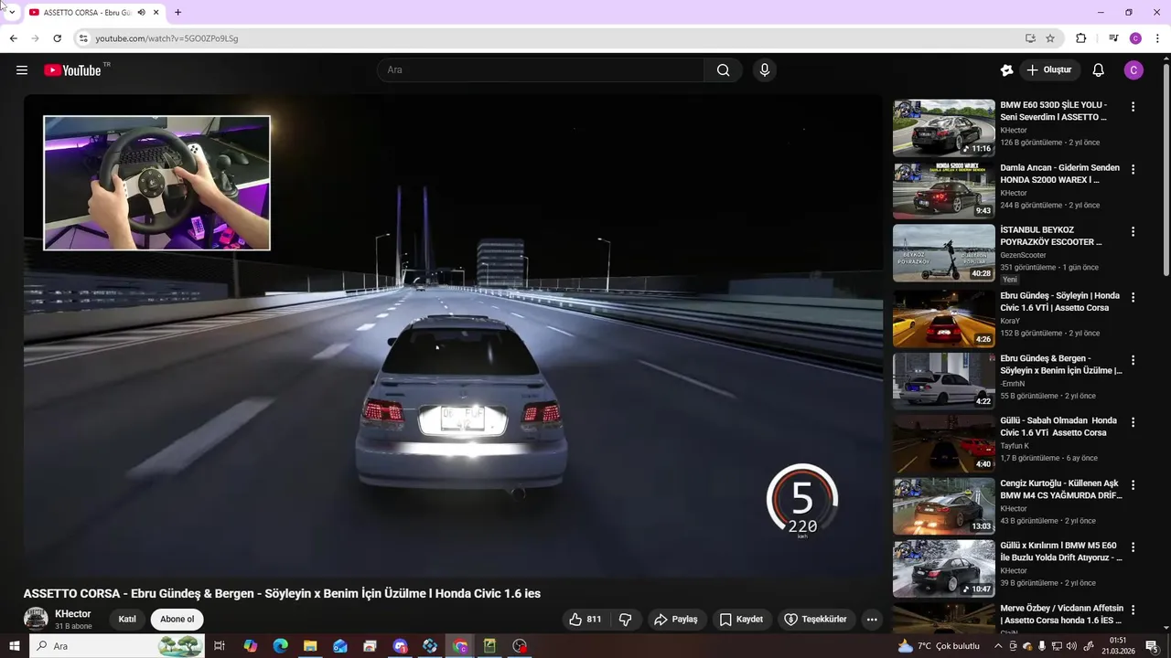This screenshot has height=658, width=1171.
Task: Open options for KoraY Honda Civic video
Action: tap(1133, 298)
